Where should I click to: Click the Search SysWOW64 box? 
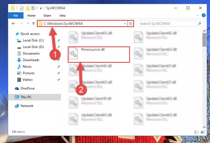(x=170, y=23)
